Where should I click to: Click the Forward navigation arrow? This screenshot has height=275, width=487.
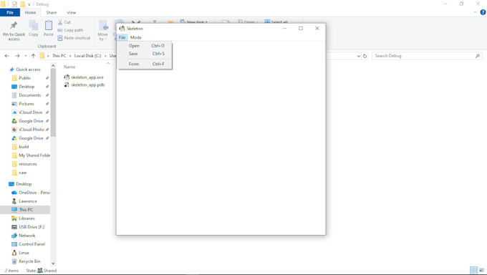tap(17, 56)
